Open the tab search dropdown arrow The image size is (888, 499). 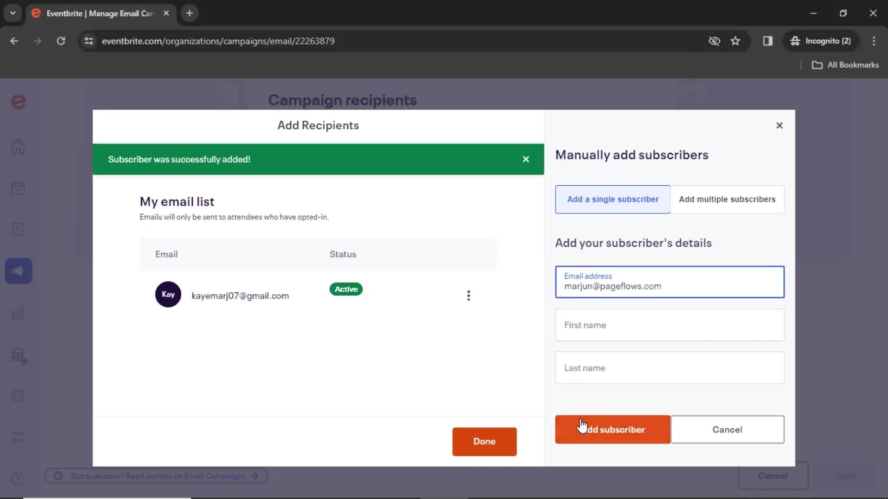click(x=13, y=13)
